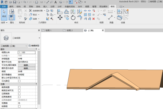Activate the Move tool
Viewport: 163px width, 109px height.
point(60,17)
